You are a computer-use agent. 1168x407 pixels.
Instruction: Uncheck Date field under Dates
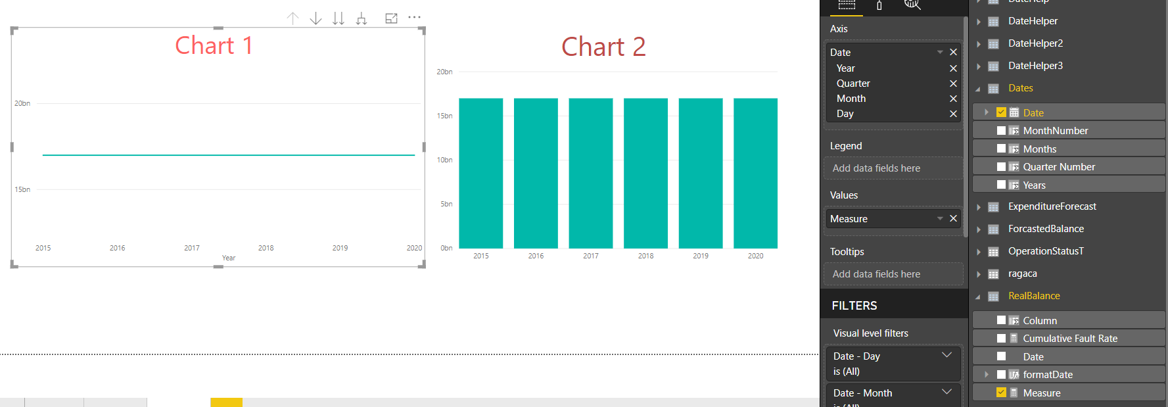pos(1001,112)
